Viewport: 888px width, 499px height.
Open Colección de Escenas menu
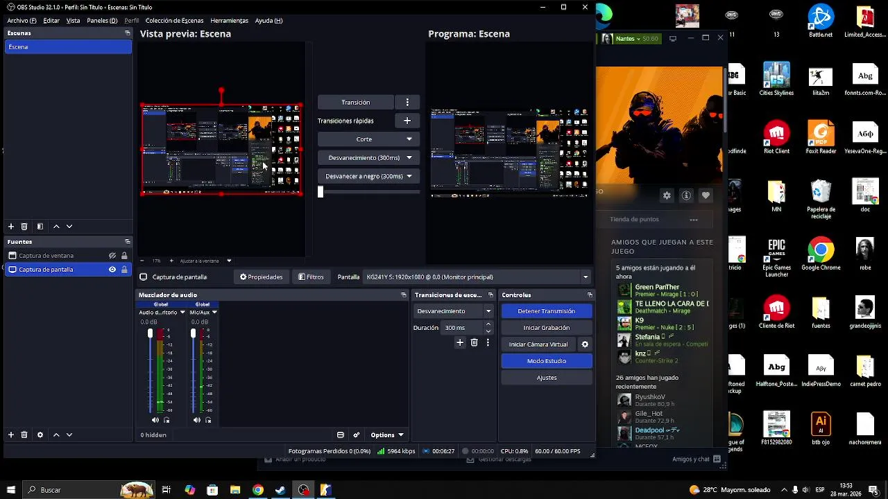click(x=174, y=21)
